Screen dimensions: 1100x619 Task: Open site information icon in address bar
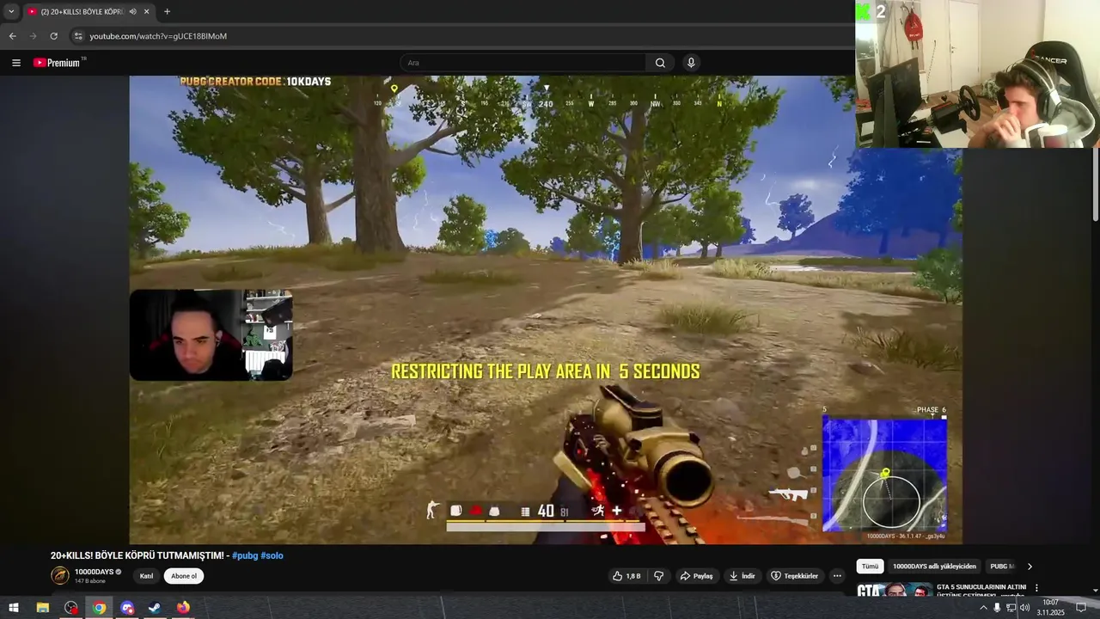point(77,36)
